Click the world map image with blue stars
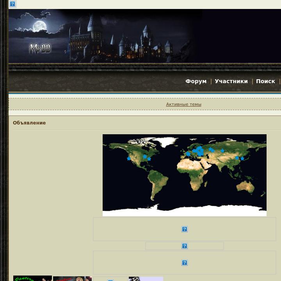 tap(184, 175)
